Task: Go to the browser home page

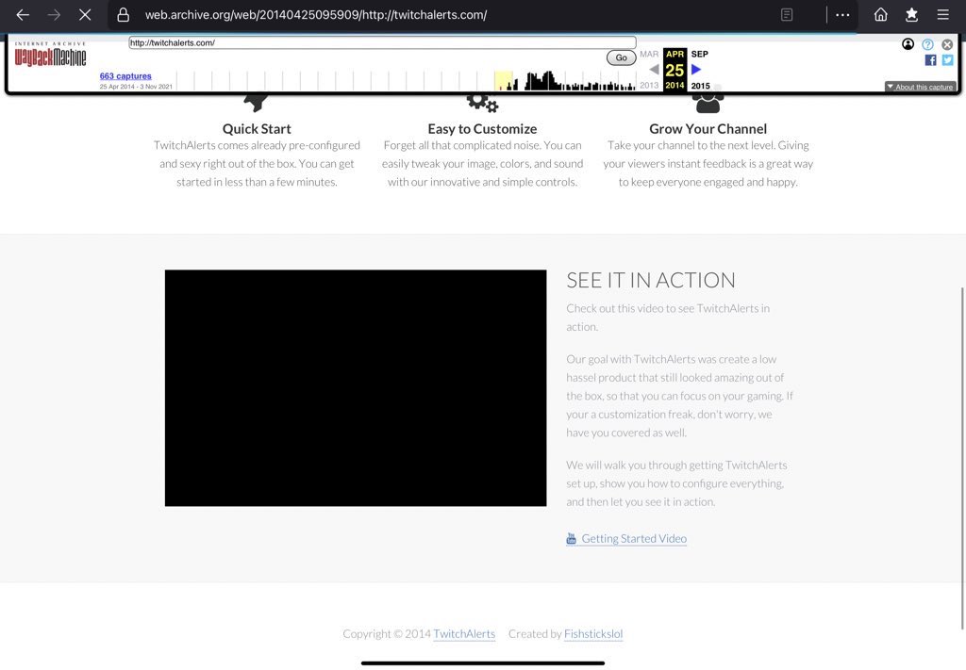Action: tap(881, 15)
